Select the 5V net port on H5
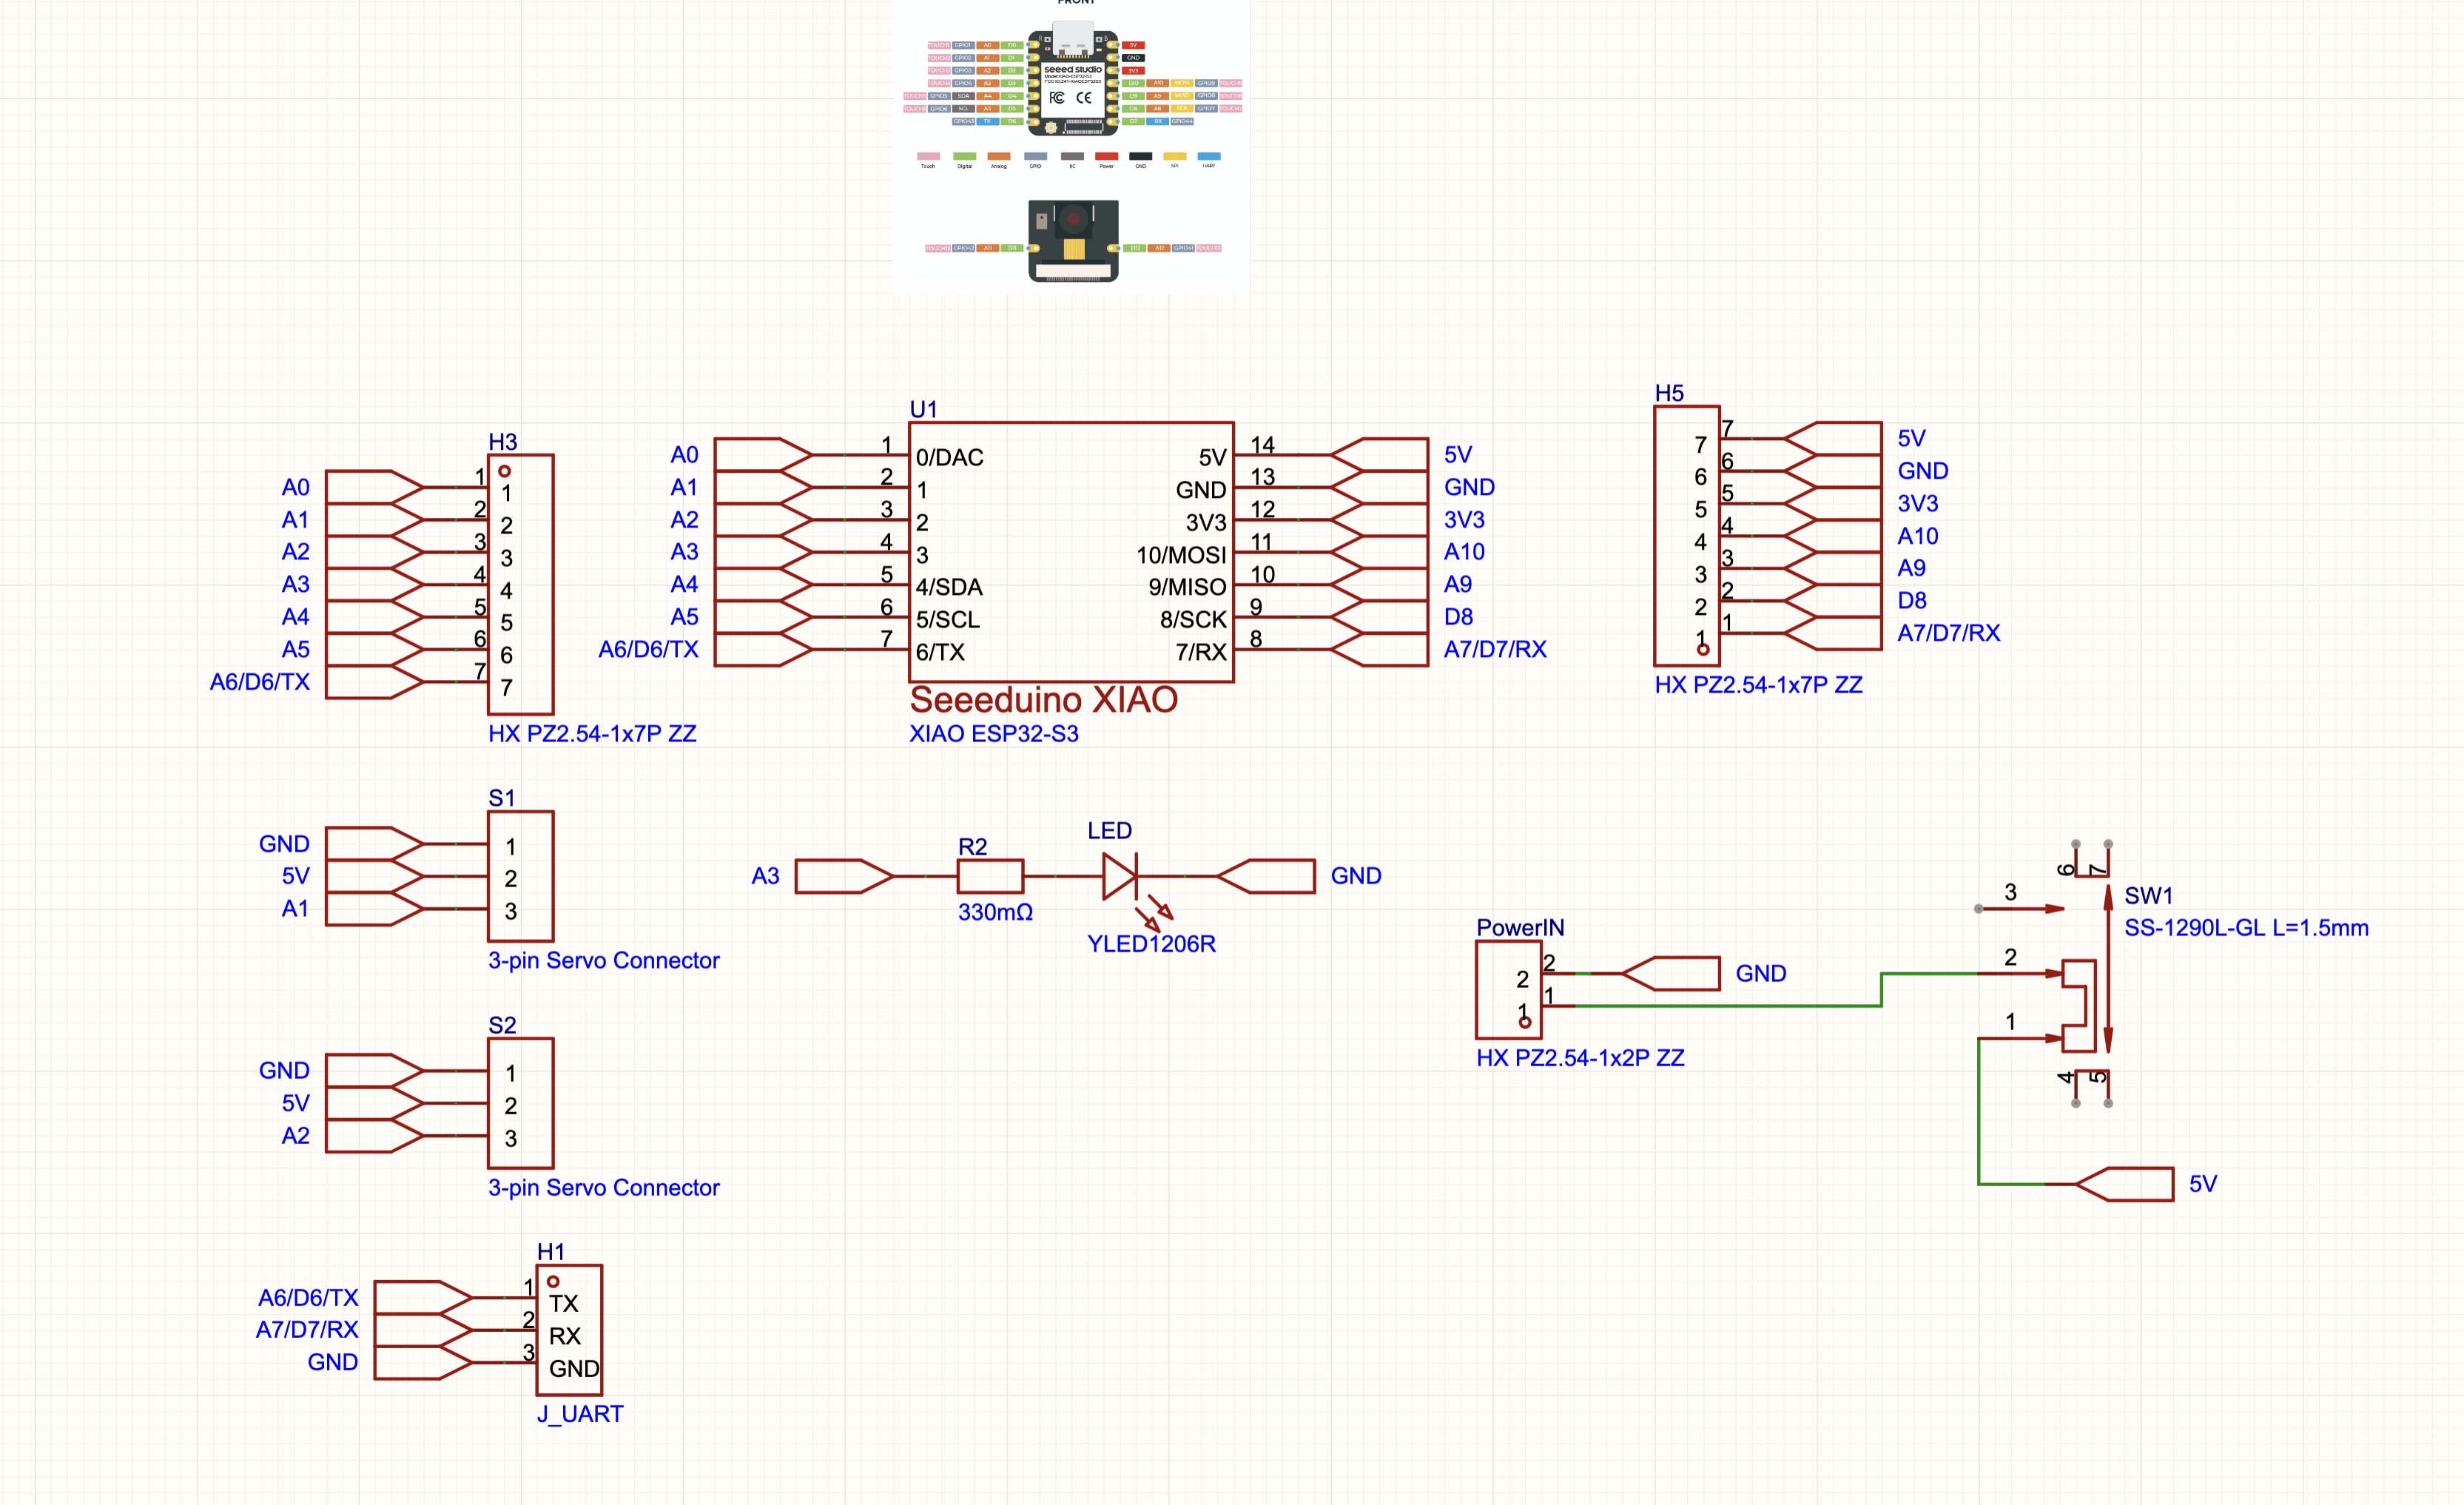This screenshot has height=1505, width=2464. click(1833, 439)
